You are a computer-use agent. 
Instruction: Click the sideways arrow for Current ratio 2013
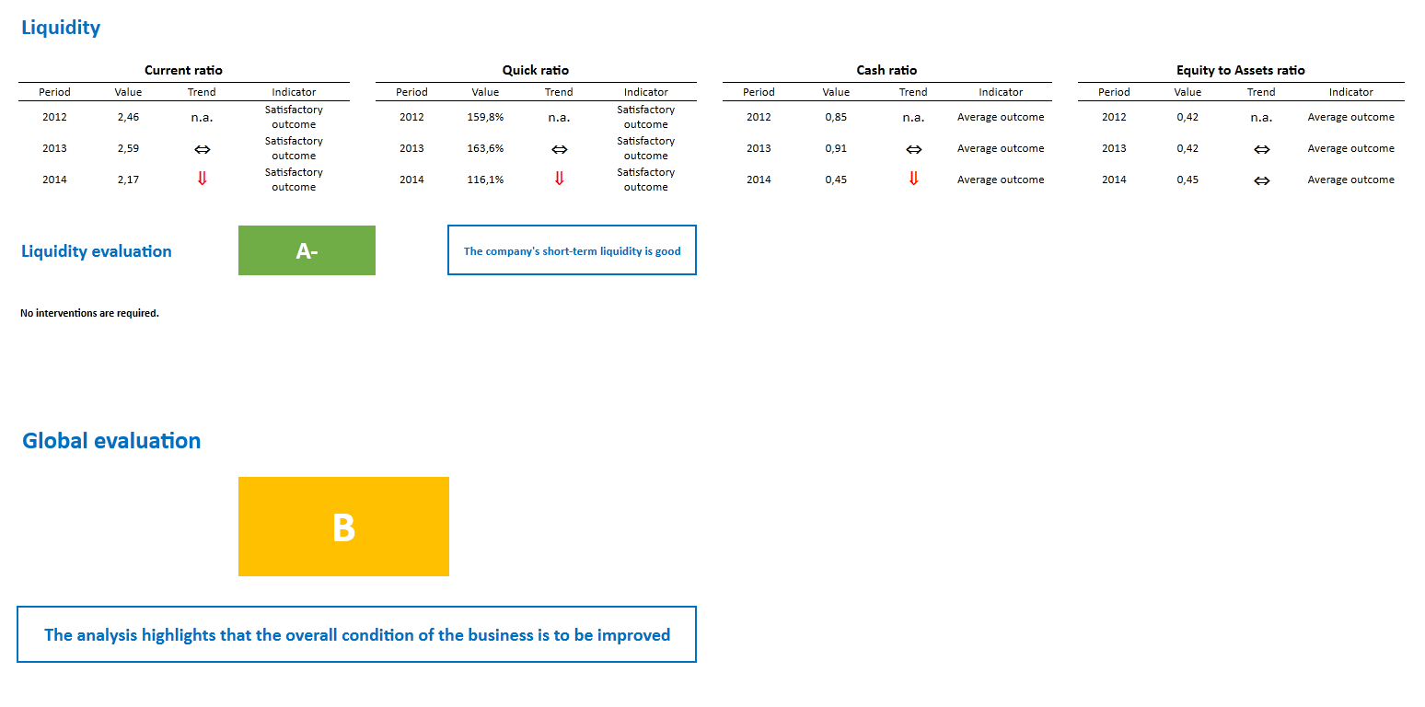point(202,149)
